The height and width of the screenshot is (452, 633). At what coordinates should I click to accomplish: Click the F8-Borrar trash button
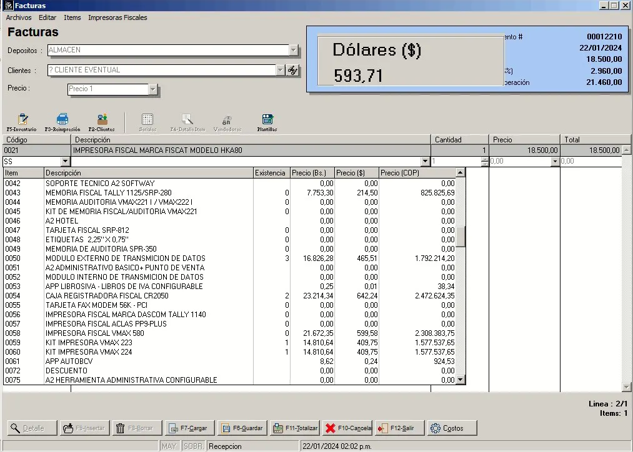click(137, 428)
